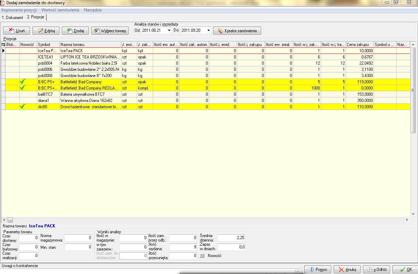Image resolution: width=418 pixels, height=274 pixels.
Task: Open the Do date dropdown
Action: point(208,30)
